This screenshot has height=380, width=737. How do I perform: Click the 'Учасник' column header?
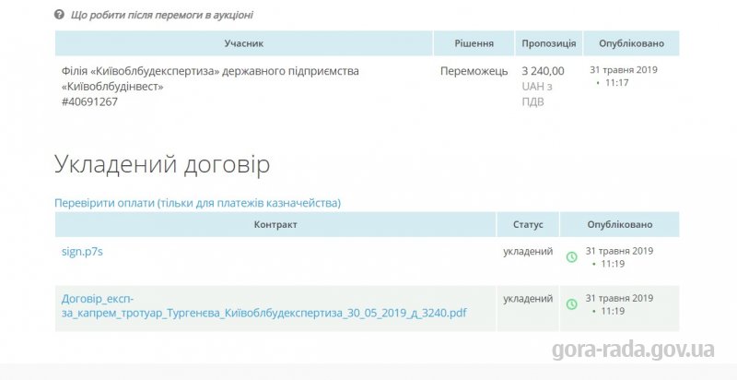pos(244,43)
